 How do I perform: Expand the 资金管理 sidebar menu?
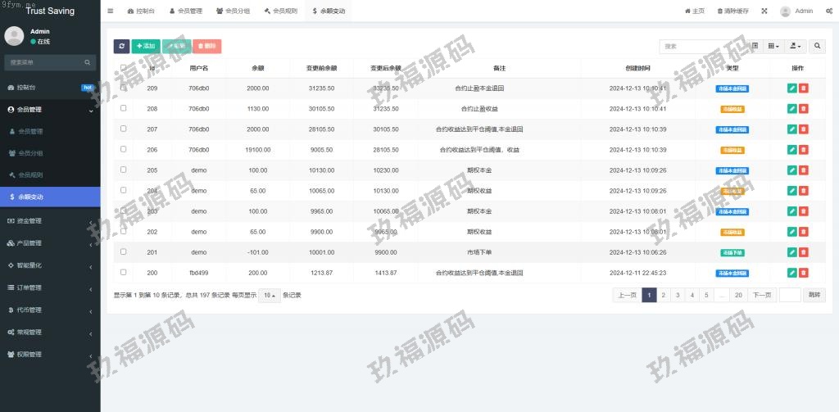50,220
